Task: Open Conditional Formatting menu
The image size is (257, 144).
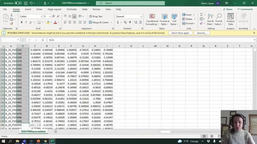Action: (x=152, y=20)
